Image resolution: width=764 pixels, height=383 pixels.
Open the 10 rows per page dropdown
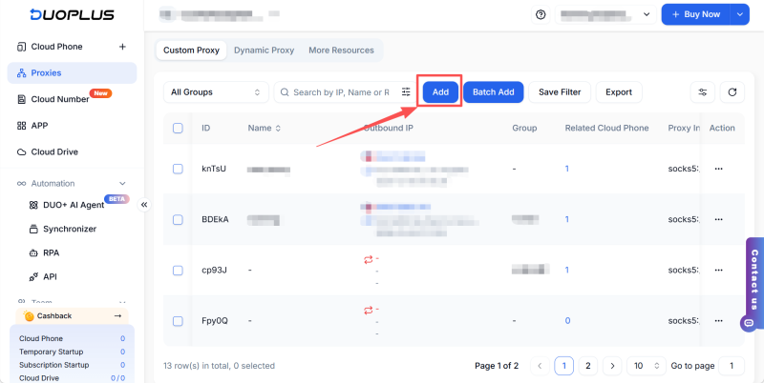tap(647, 366)
